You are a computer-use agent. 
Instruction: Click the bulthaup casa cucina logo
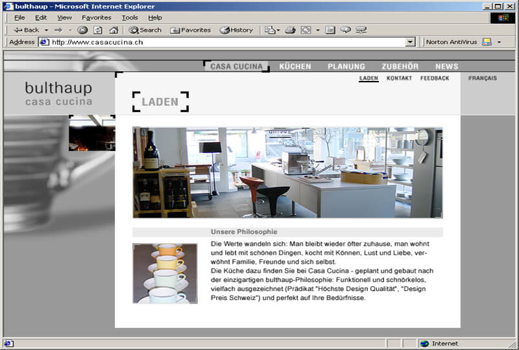[x=59, y=93]
